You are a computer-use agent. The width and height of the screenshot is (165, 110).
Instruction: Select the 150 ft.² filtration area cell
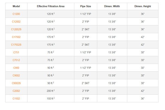tap(51, 98)
